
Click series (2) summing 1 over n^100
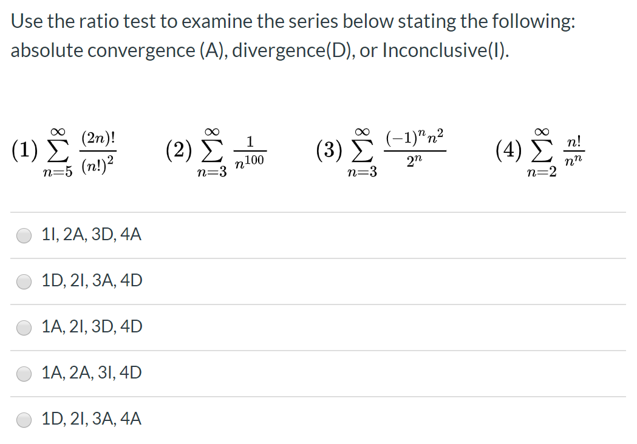coord(216,150)
